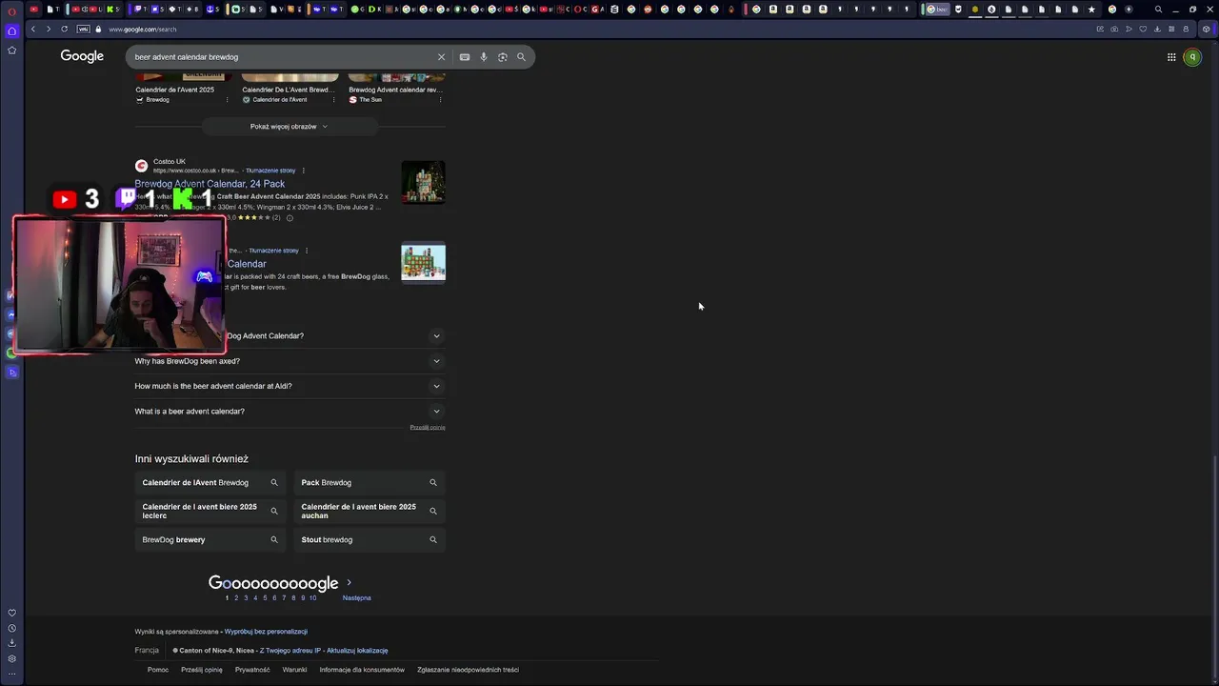Screen dimensions: 1219x686
Task: Open Informacje dla konsumentów footer link
Action: tap(362, 670)
